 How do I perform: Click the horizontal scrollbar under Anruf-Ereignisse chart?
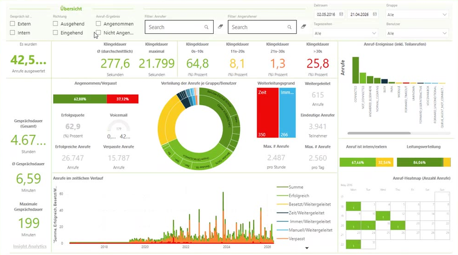pos(379,133)
